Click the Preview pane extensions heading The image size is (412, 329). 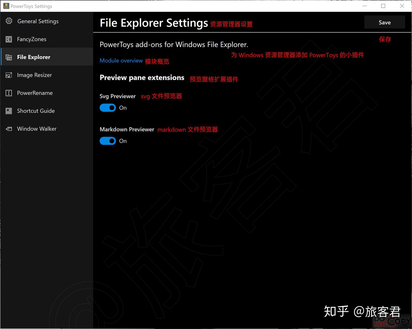coord(142,77)
